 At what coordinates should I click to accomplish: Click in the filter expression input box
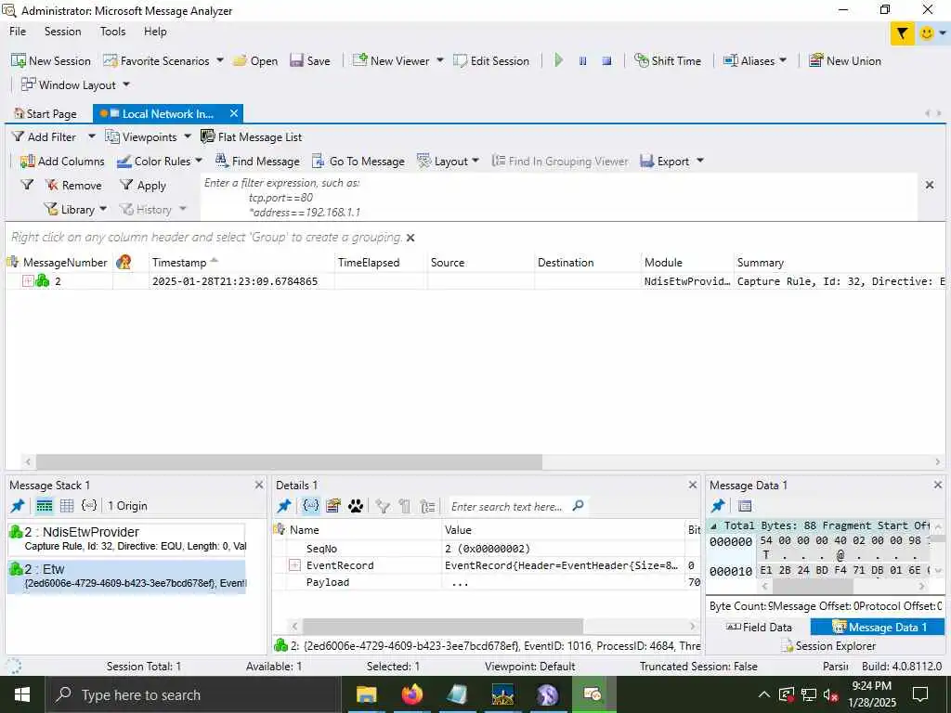tap(558, 198)
